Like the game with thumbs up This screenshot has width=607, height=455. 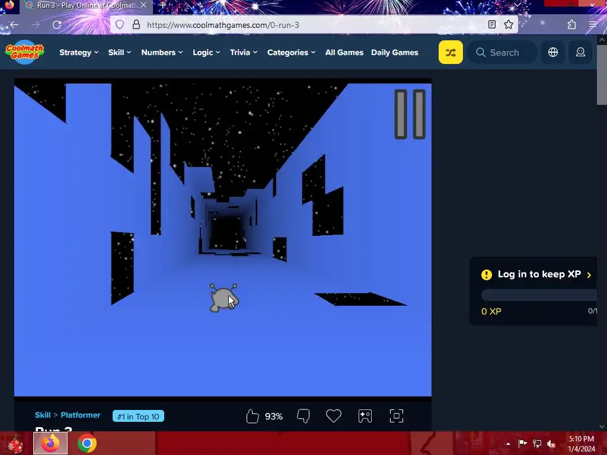pyautogui.click(x=253, y=416)
